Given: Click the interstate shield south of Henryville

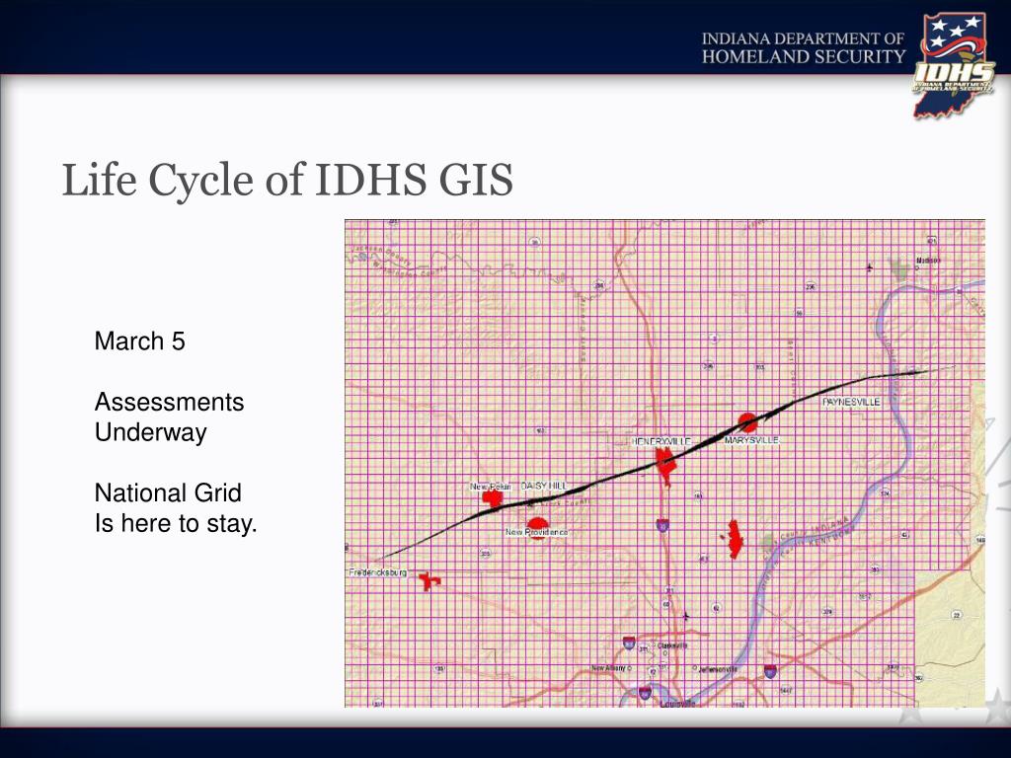Looking at the screenshot, I should (x=662, y=525).
